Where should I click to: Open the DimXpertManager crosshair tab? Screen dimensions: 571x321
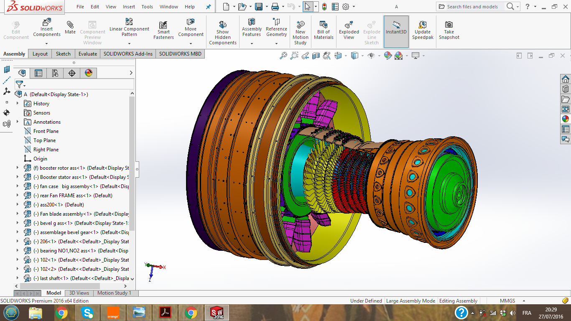coord(72,73)
